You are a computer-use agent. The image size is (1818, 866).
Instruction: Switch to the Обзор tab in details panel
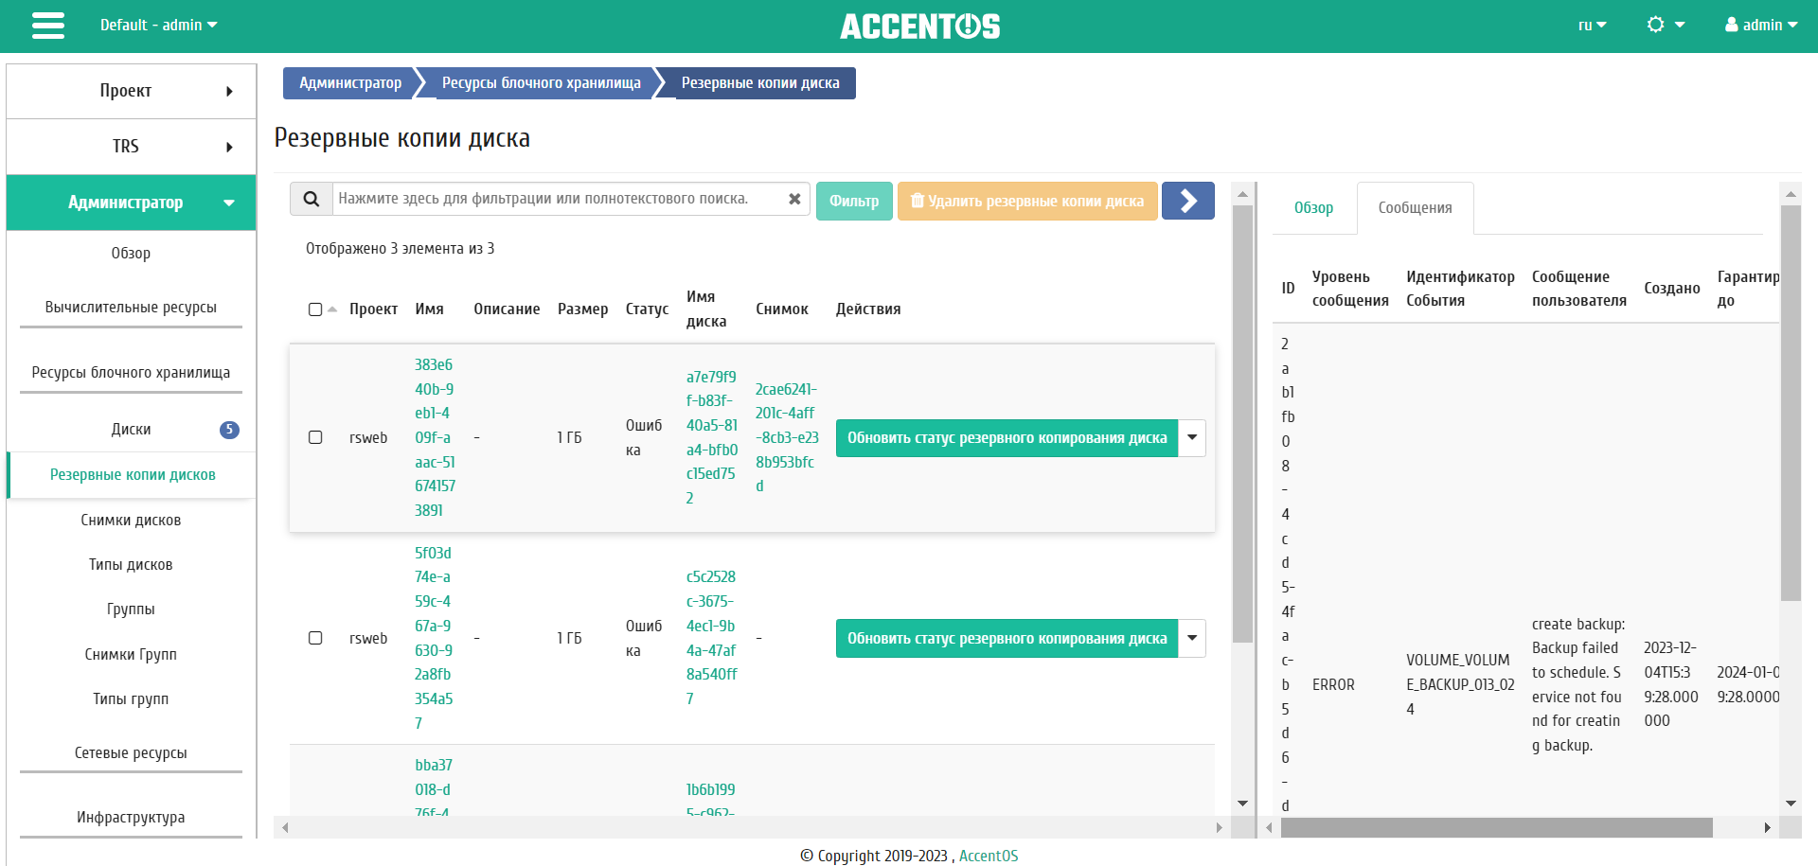1313,208
